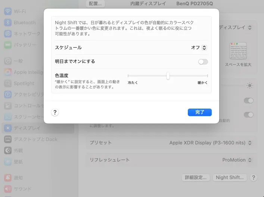Click the Night Shift... button
264x197 pixels.
(x=230, y=178)
